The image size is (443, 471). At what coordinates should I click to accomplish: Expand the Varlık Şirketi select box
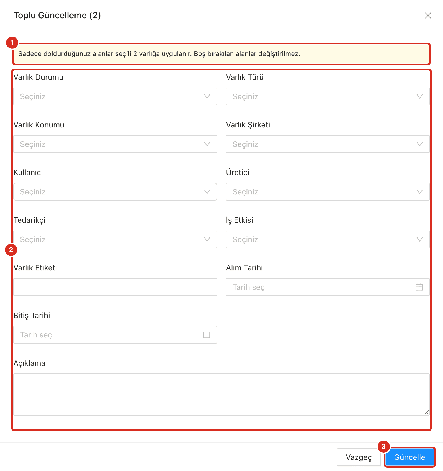328,144
